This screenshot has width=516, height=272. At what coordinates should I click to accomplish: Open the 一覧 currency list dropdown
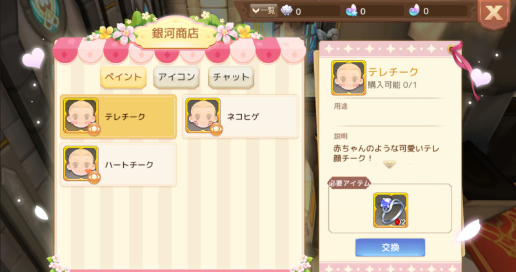[263, 11]
